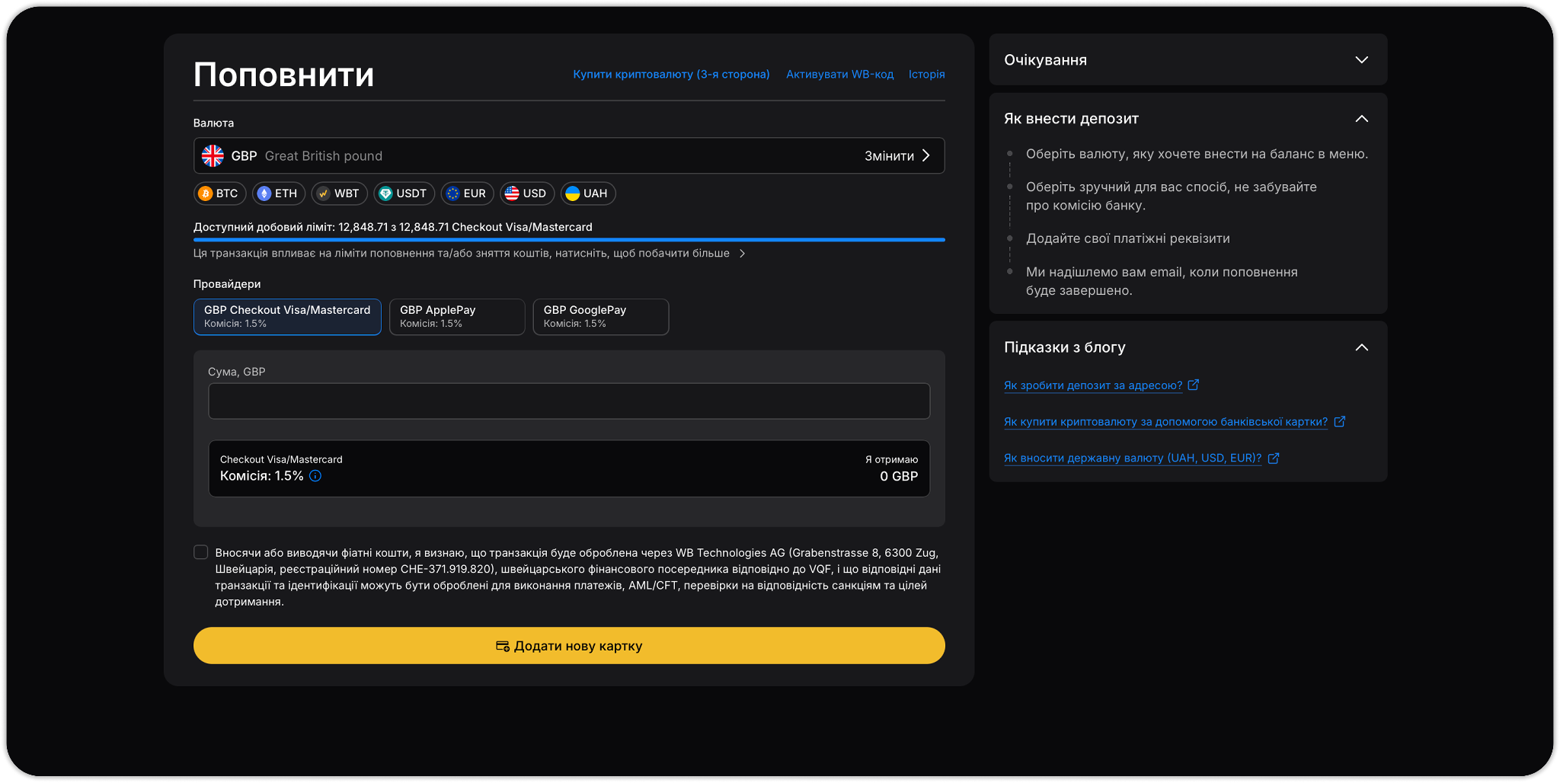Viewport: 1560px width, 783px height.
Task: Open external link icon for bank card article
Action: (1340, 421)
